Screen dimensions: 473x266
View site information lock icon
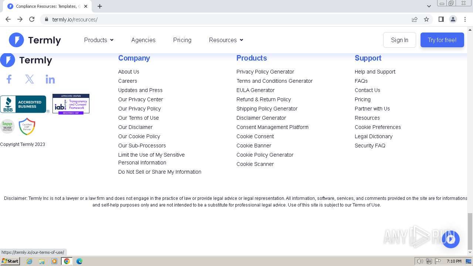tap(47, 19)
